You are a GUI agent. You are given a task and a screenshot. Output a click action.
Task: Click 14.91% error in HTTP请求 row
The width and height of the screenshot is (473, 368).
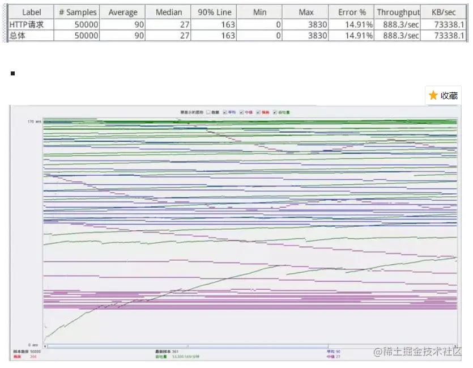click(359, 24)
